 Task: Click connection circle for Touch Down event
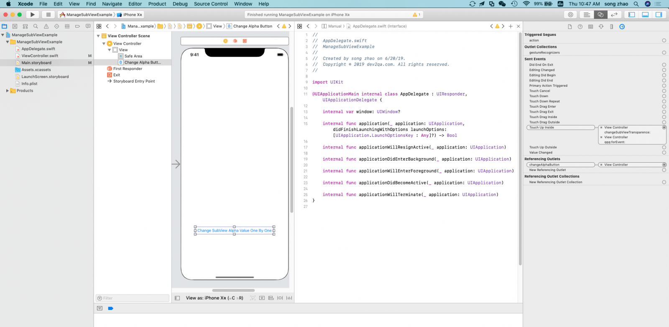click(x=664, y=96)
